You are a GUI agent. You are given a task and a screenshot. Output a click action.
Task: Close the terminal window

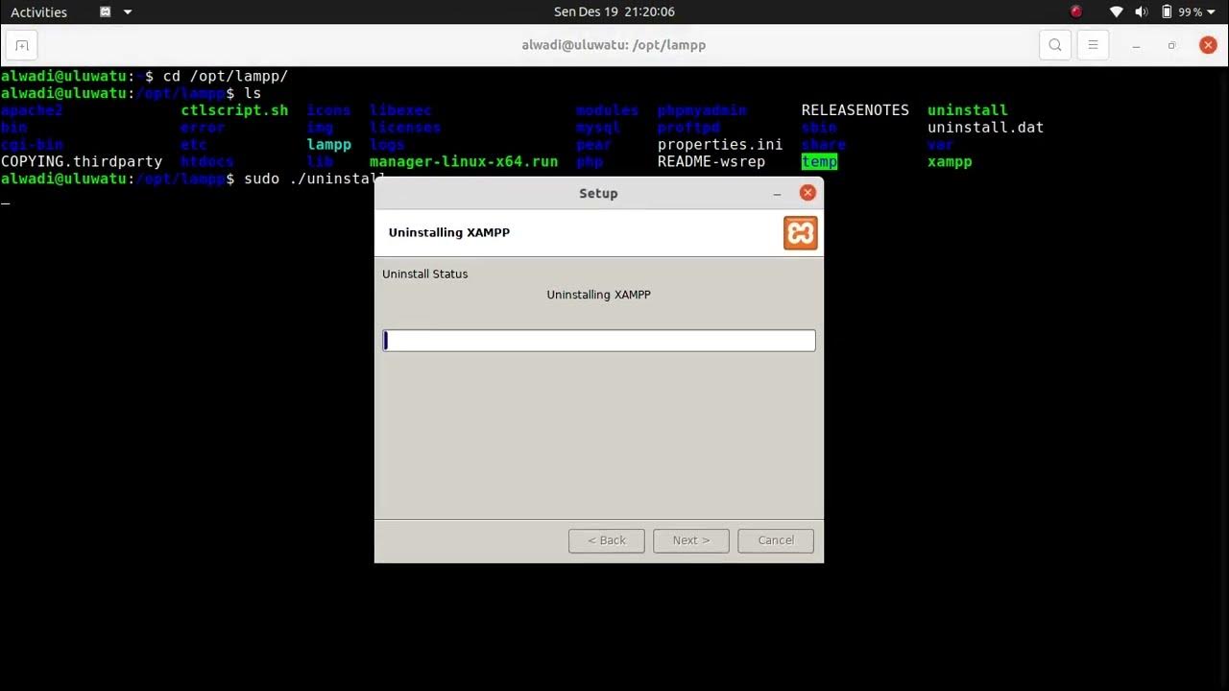coord(1208,45)
